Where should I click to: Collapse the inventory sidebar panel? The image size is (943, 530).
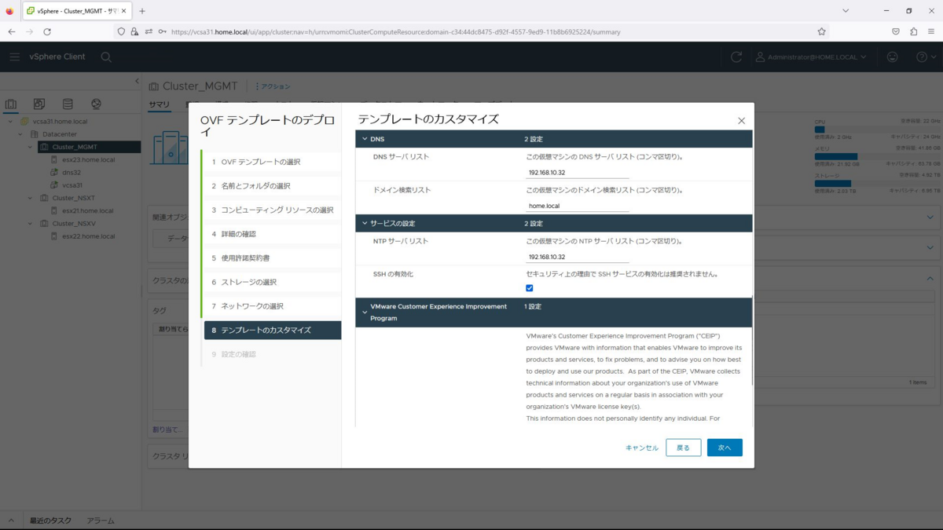(x=137, y=81)
